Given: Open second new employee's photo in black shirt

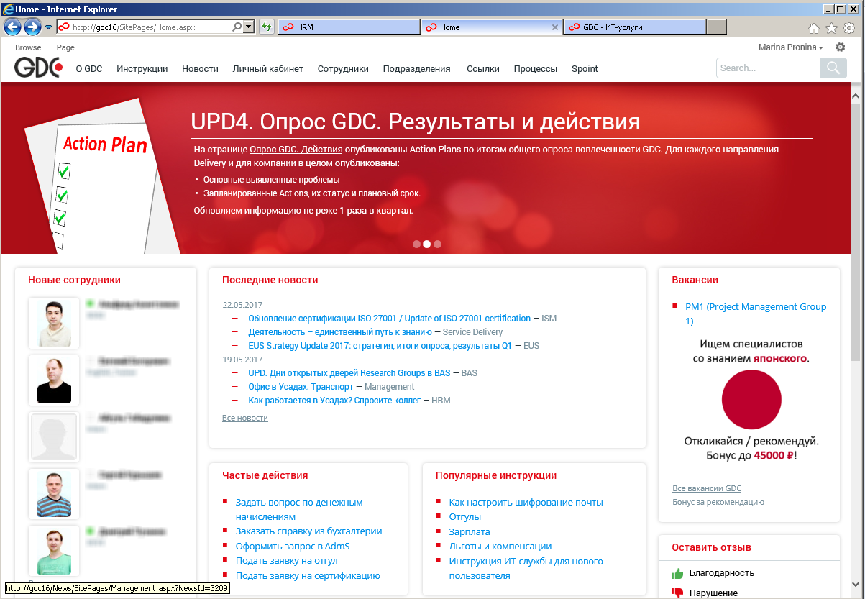Looking at the screenshot, I should [x=54, y=380].
